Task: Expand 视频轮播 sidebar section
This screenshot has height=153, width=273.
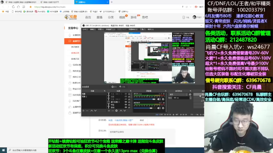Action: (74, 65)
